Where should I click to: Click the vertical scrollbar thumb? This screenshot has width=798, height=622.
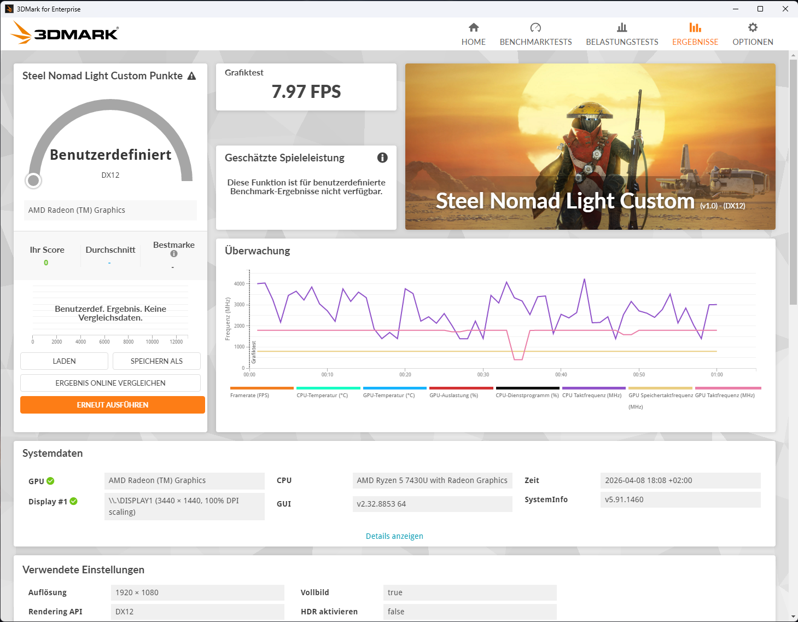[x=793, y=182]
